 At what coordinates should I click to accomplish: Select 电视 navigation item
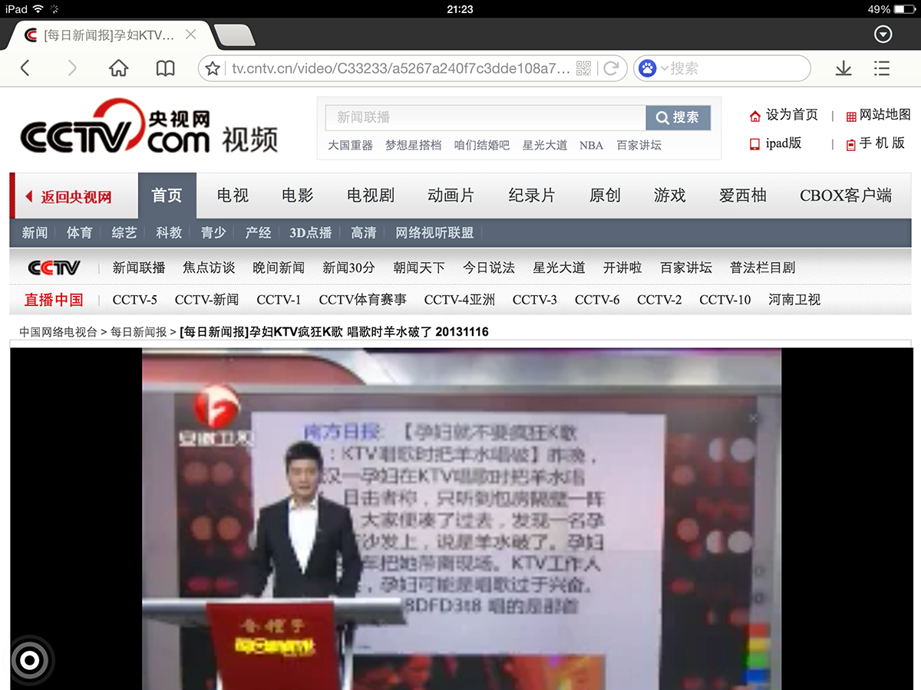[233, 195]
